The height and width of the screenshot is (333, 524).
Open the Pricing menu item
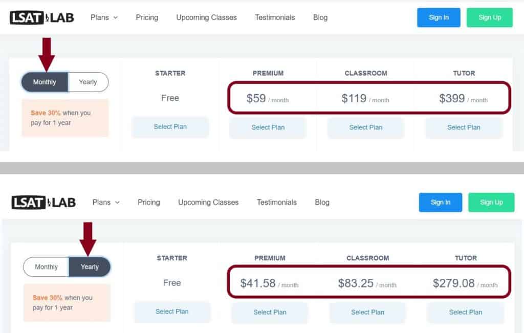146,17
